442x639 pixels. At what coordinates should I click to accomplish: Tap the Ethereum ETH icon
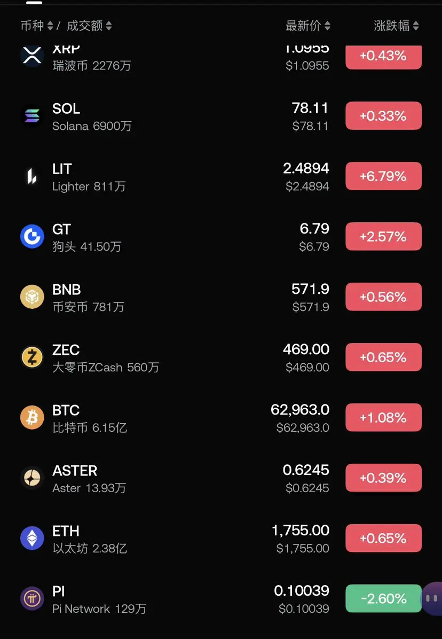tap(32, 538)
